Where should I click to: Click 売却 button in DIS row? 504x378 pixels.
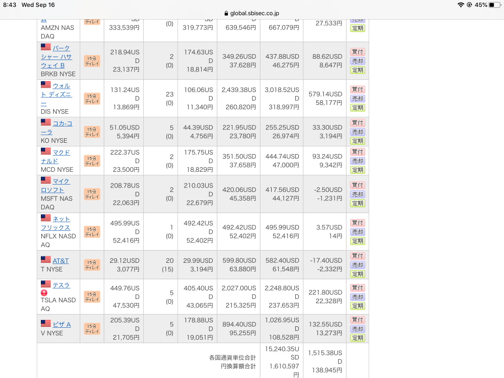pyautogui.click(x=357, y=98)
